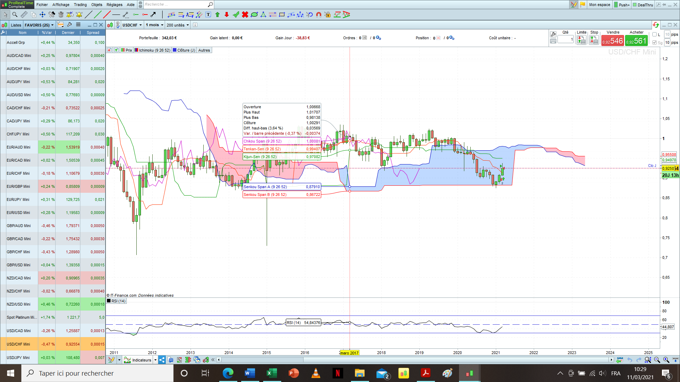Viewport: 680px width, 382px height.
Task: Place a green up arrow marker
Action: coord(217,15)
